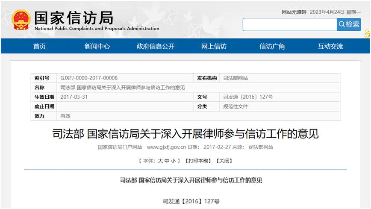Open the 网上信访 navigation tab
Viewport: 371px width, 209px height.
click(214, 46)
